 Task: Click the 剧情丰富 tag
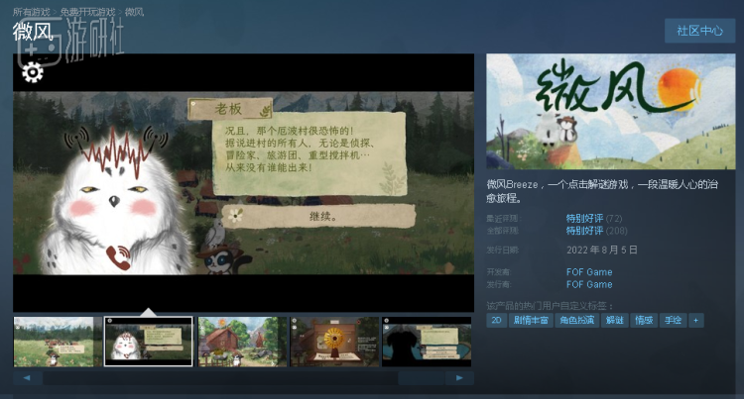[x=531, y=321]
